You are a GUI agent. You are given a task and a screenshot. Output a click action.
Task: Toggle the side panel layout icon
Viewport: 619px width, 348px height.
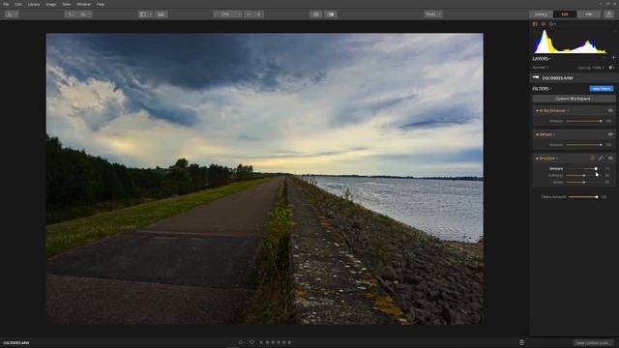(145, 14)
